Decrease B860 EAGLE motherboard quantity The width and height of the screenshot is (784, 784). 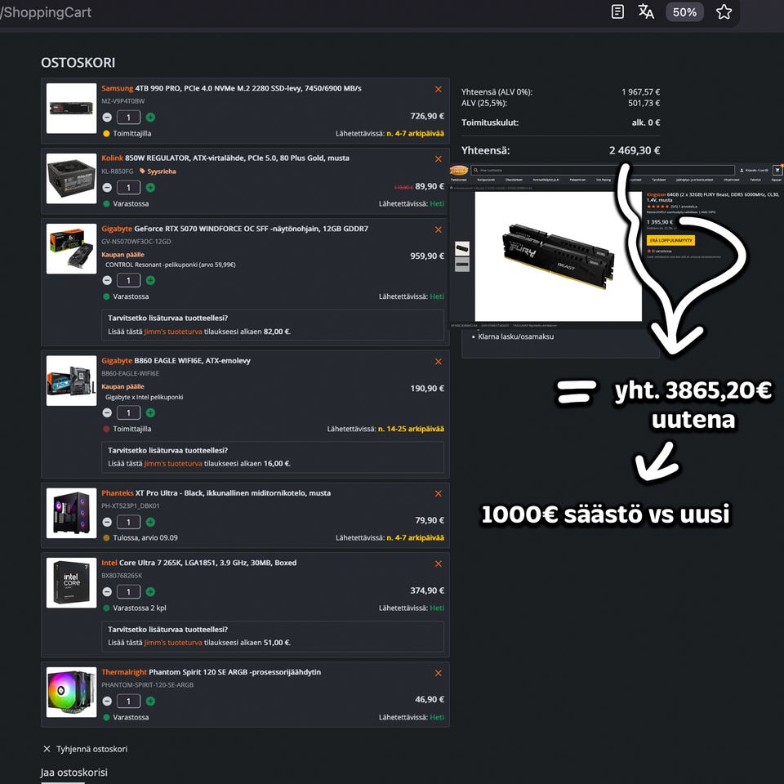coord(107,412)
